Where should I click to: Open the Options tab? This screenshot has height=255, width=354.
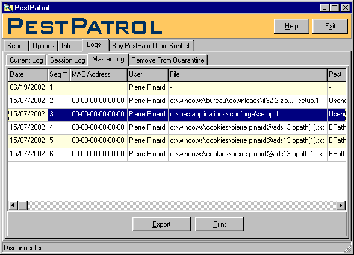tap(43, 46)
